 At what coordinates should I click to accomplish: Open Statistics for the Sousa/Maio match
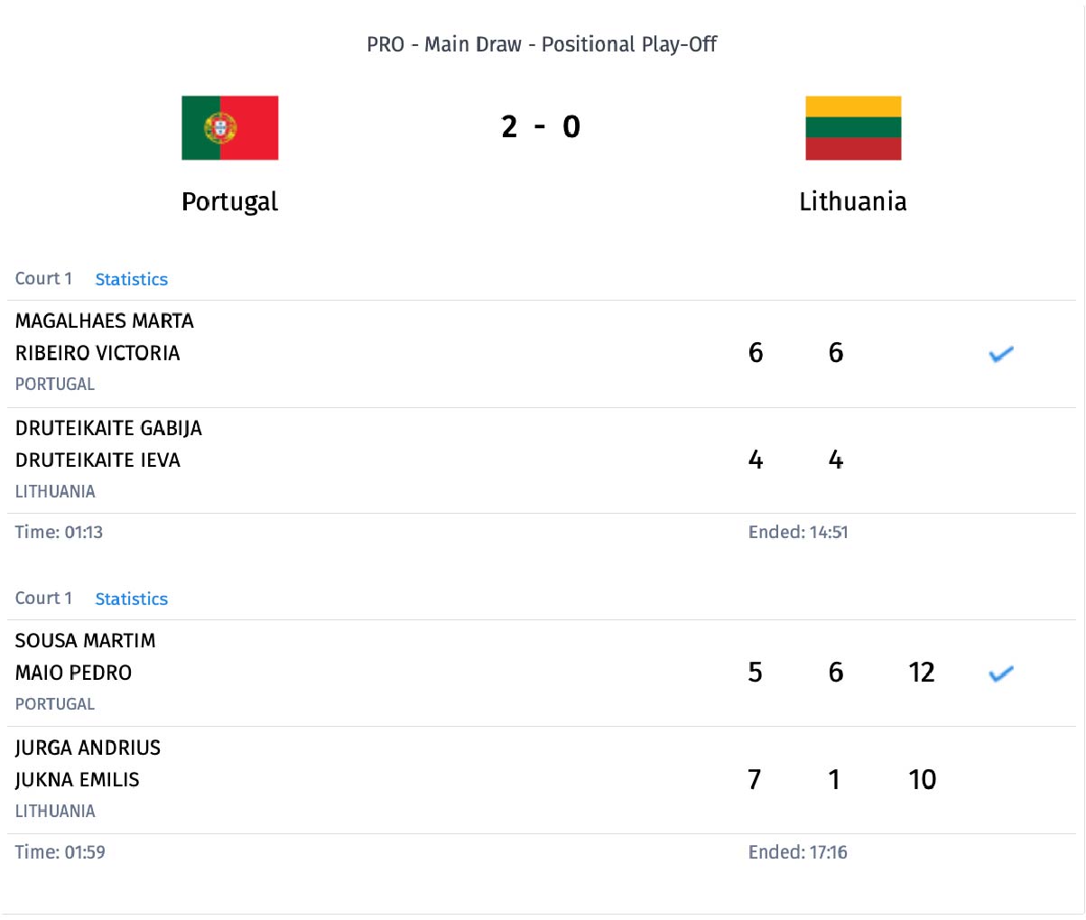[131, 599]
